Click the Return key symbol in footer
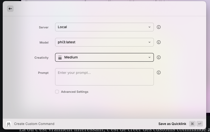 200,124
